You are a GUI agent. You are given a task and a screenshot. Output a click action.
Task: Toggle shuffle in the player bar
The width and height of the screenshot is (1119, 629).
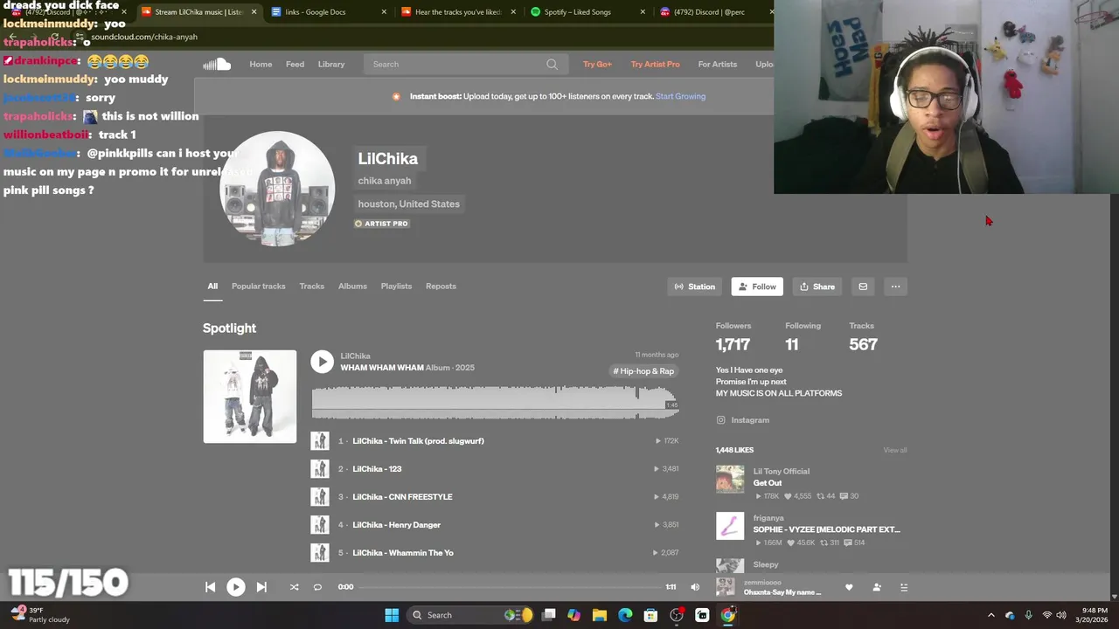[294, 587]
